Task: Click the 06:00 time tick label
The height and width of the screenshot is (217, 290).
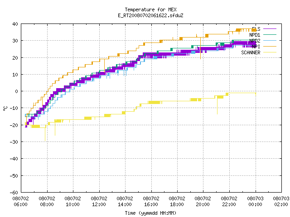Action: pyautogui.click(x=21, y=204)
